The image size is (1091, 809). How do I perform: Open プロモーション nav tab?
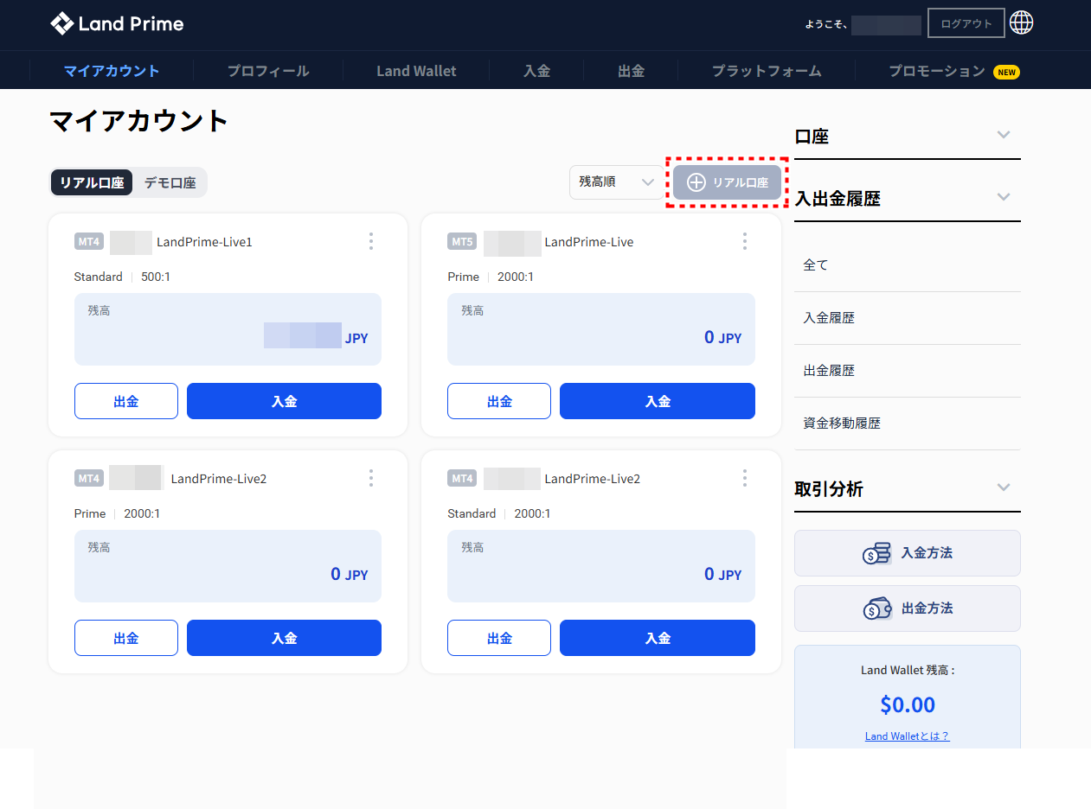click(x=937, y=71)
